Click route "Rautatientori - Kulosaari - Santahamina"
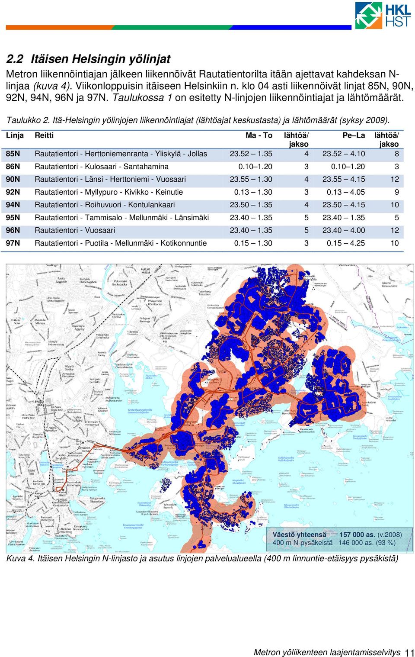Screen dimensions: 415x657 pos(102,167)
